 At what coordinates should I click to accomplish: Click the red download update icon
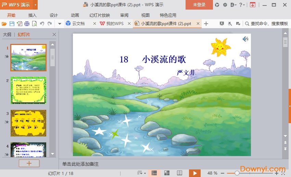[x=253, y=5]
